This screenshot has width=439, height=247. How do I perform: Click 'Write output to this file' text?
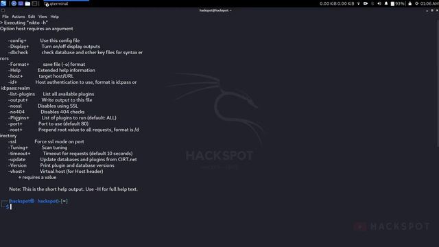pos(67,100)
